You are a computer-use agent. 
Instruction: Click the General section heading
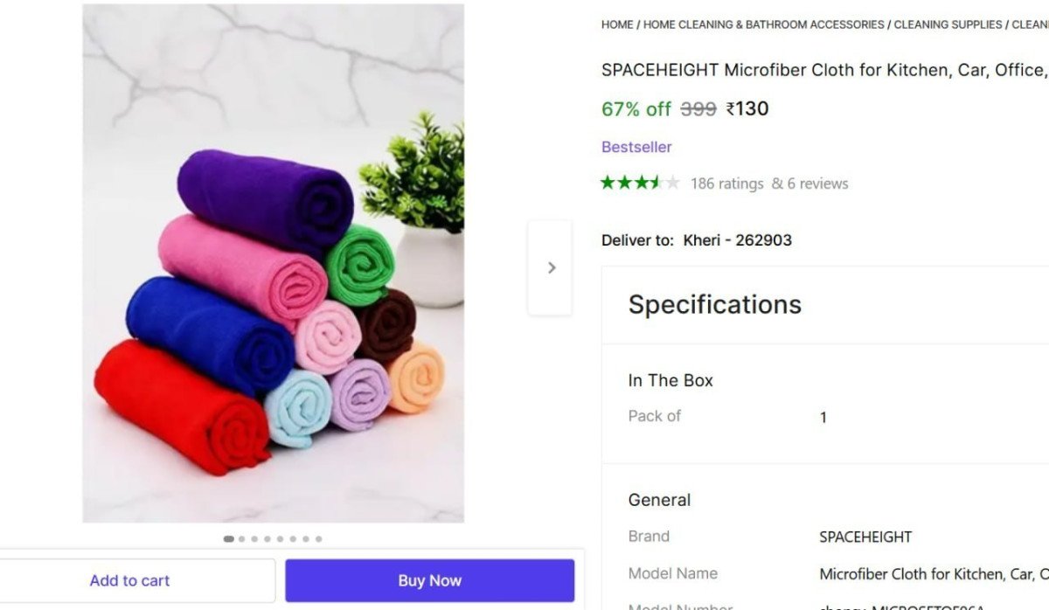(659, 500)
